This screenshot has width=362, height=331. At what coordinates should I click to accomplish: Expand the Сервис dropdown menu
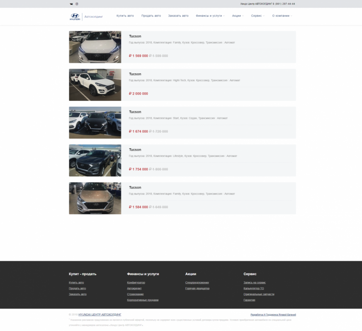pyautogui.click(x=258, y=16)
